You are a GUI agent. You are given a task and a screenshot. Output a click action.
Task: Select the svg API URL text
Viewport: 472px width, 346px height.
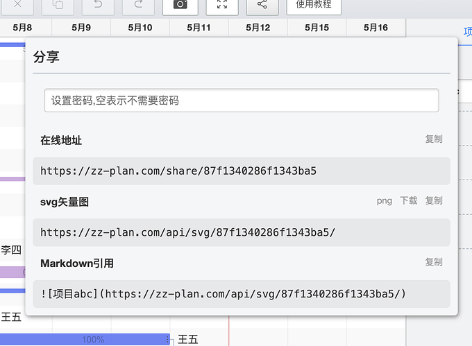pos(187,232)
